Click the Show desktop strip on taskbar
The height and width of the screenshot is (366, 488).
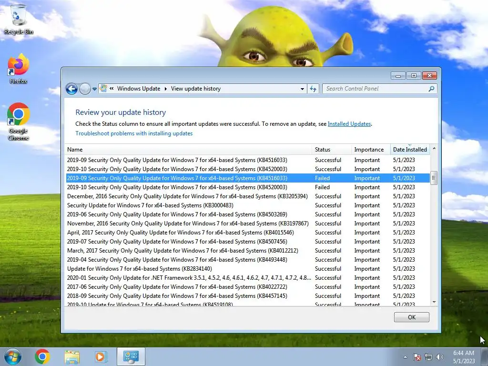484,356
